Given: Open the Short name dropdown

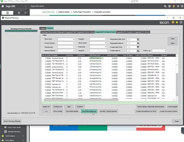Looking at the screenshot, I should 98,43.
